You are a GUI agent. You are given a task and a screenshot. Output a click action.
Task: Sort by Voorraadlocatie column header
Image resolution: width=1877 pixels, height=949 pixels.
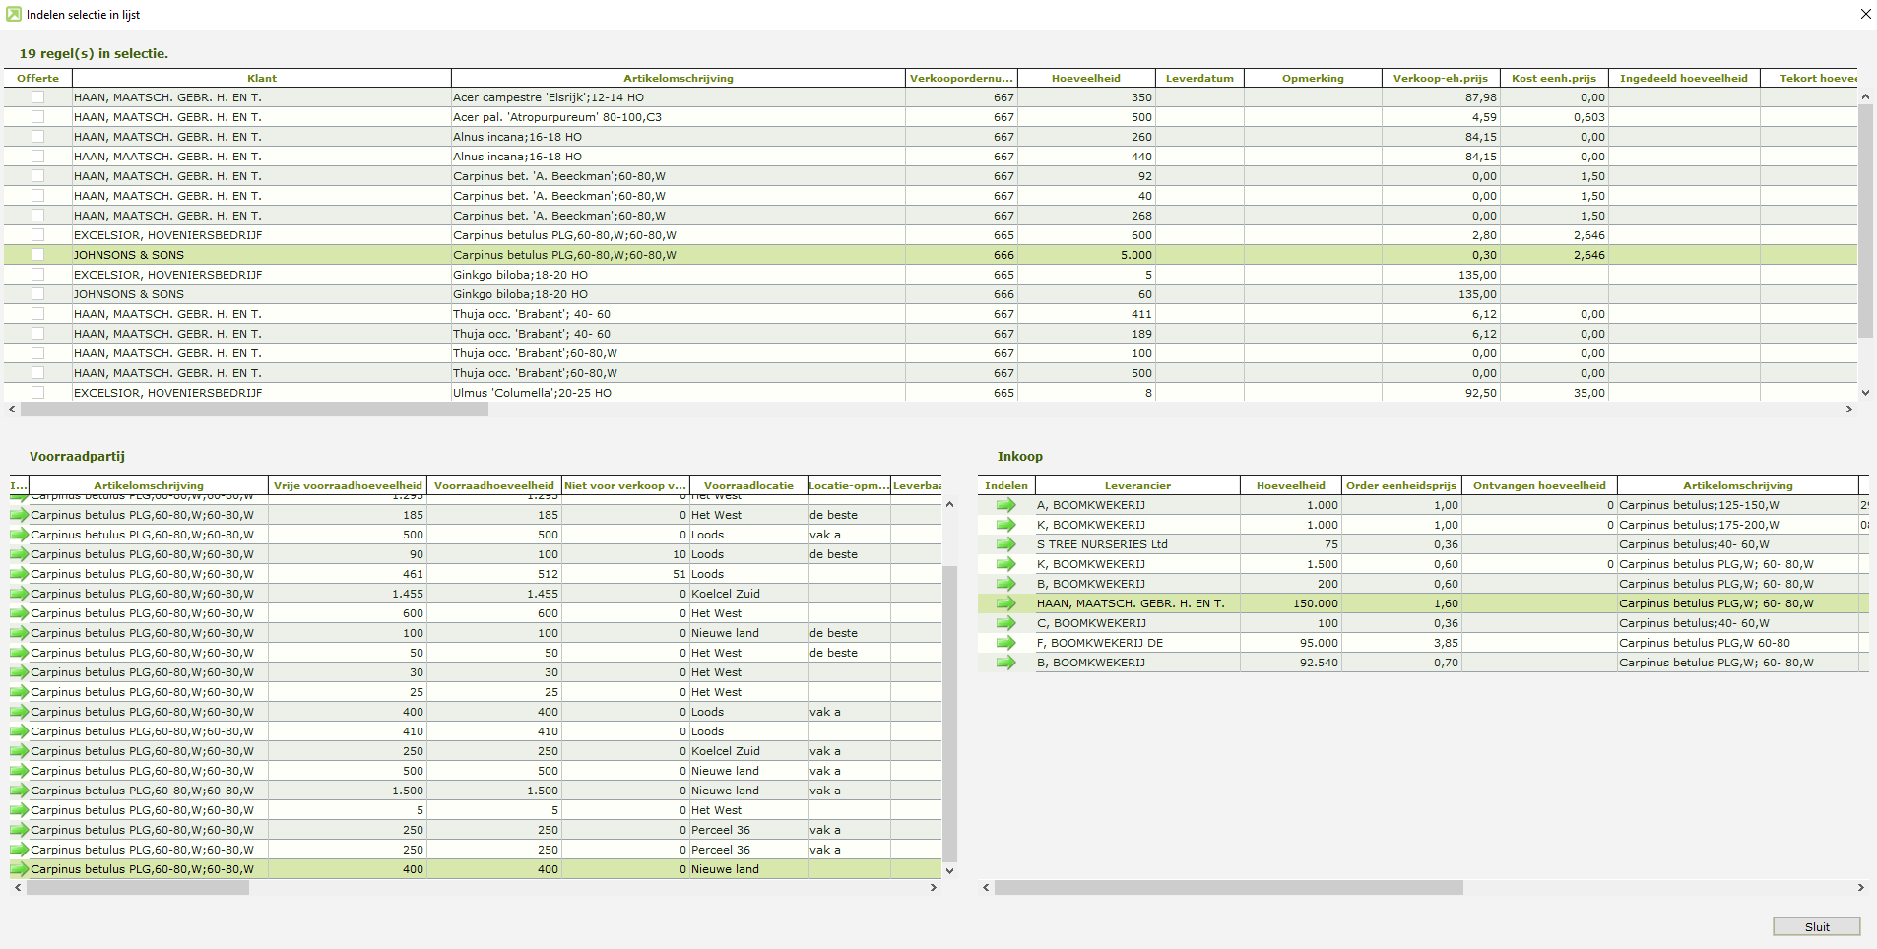tap(747, 485)
